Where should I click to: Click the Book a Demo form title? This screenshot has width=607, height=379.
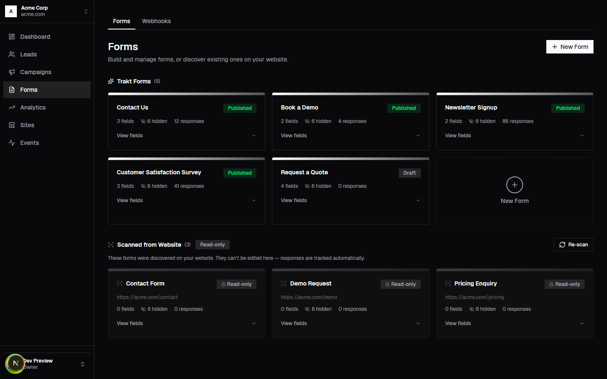[x=300, y=107]
